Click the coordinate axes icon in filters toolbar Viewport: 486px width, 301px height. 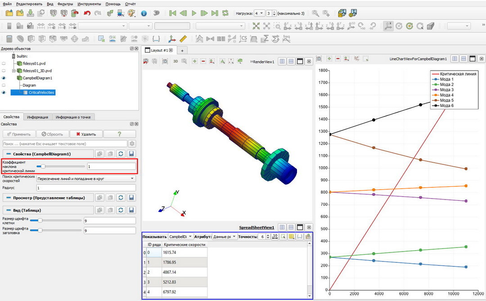click(x=172, y=39)
